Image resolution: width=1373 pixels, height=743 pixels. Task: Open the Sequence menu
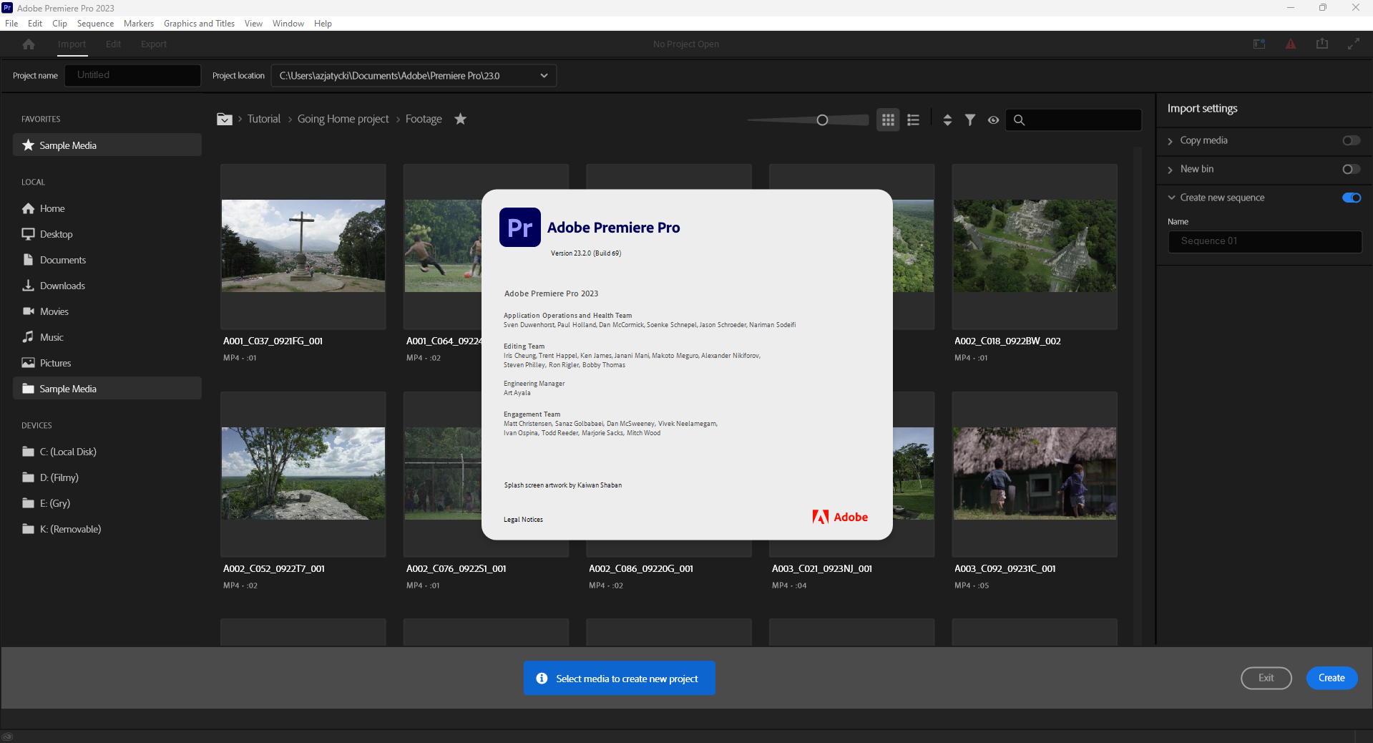[x=95, y=24]
